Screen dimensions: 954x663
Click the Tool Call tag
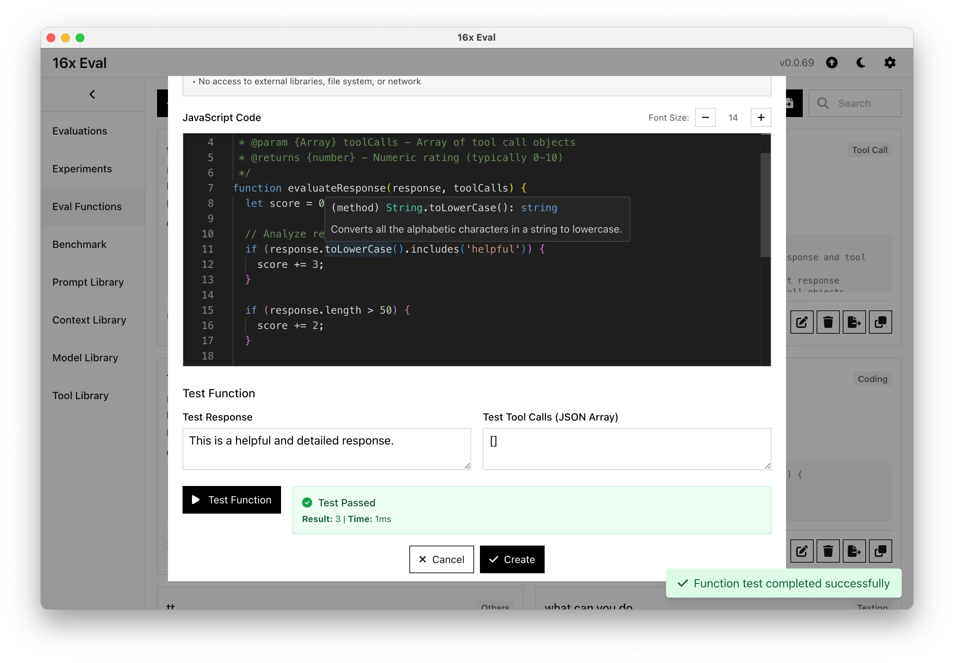point(869,150)
